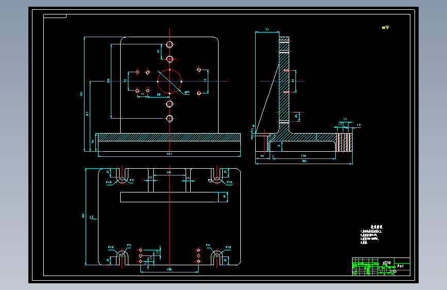Click the diameter label on the center circle leader
Viewport: 447px width, 290px height.
187,92
